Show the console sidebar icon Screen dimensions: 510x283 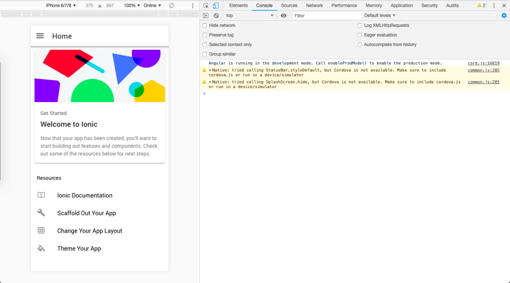206,16
